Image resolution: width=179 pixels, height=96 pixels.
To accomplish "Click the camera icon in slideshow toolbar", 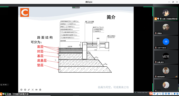I will pyautogui.click(x=36, y=90).
